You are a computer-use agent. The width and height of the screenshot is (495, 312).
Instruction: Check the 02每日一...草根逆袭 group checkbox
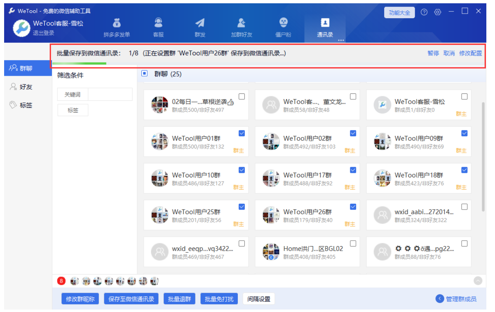pyautogui.click(x=242, y=96)
